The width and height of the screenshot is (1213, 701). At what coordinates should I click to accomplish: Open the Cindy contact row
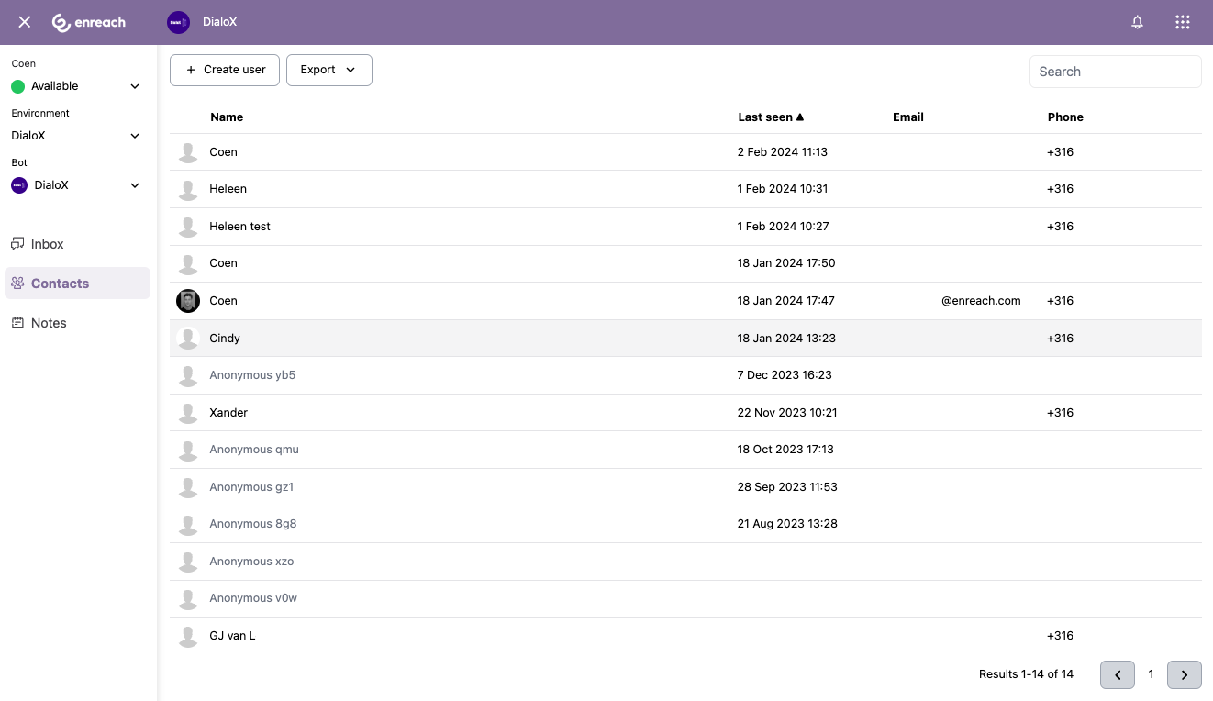coord(225,339)
